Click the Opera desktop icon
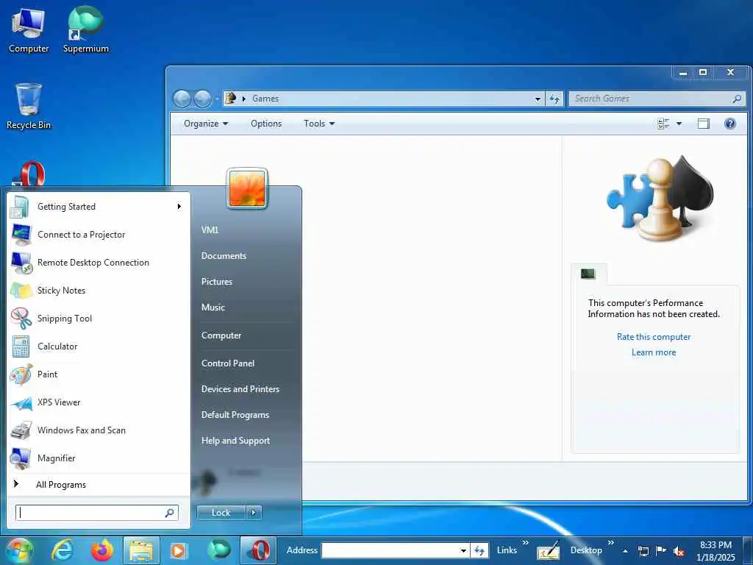The height and width of the screenshot is (565, 753). click(31, 174)
